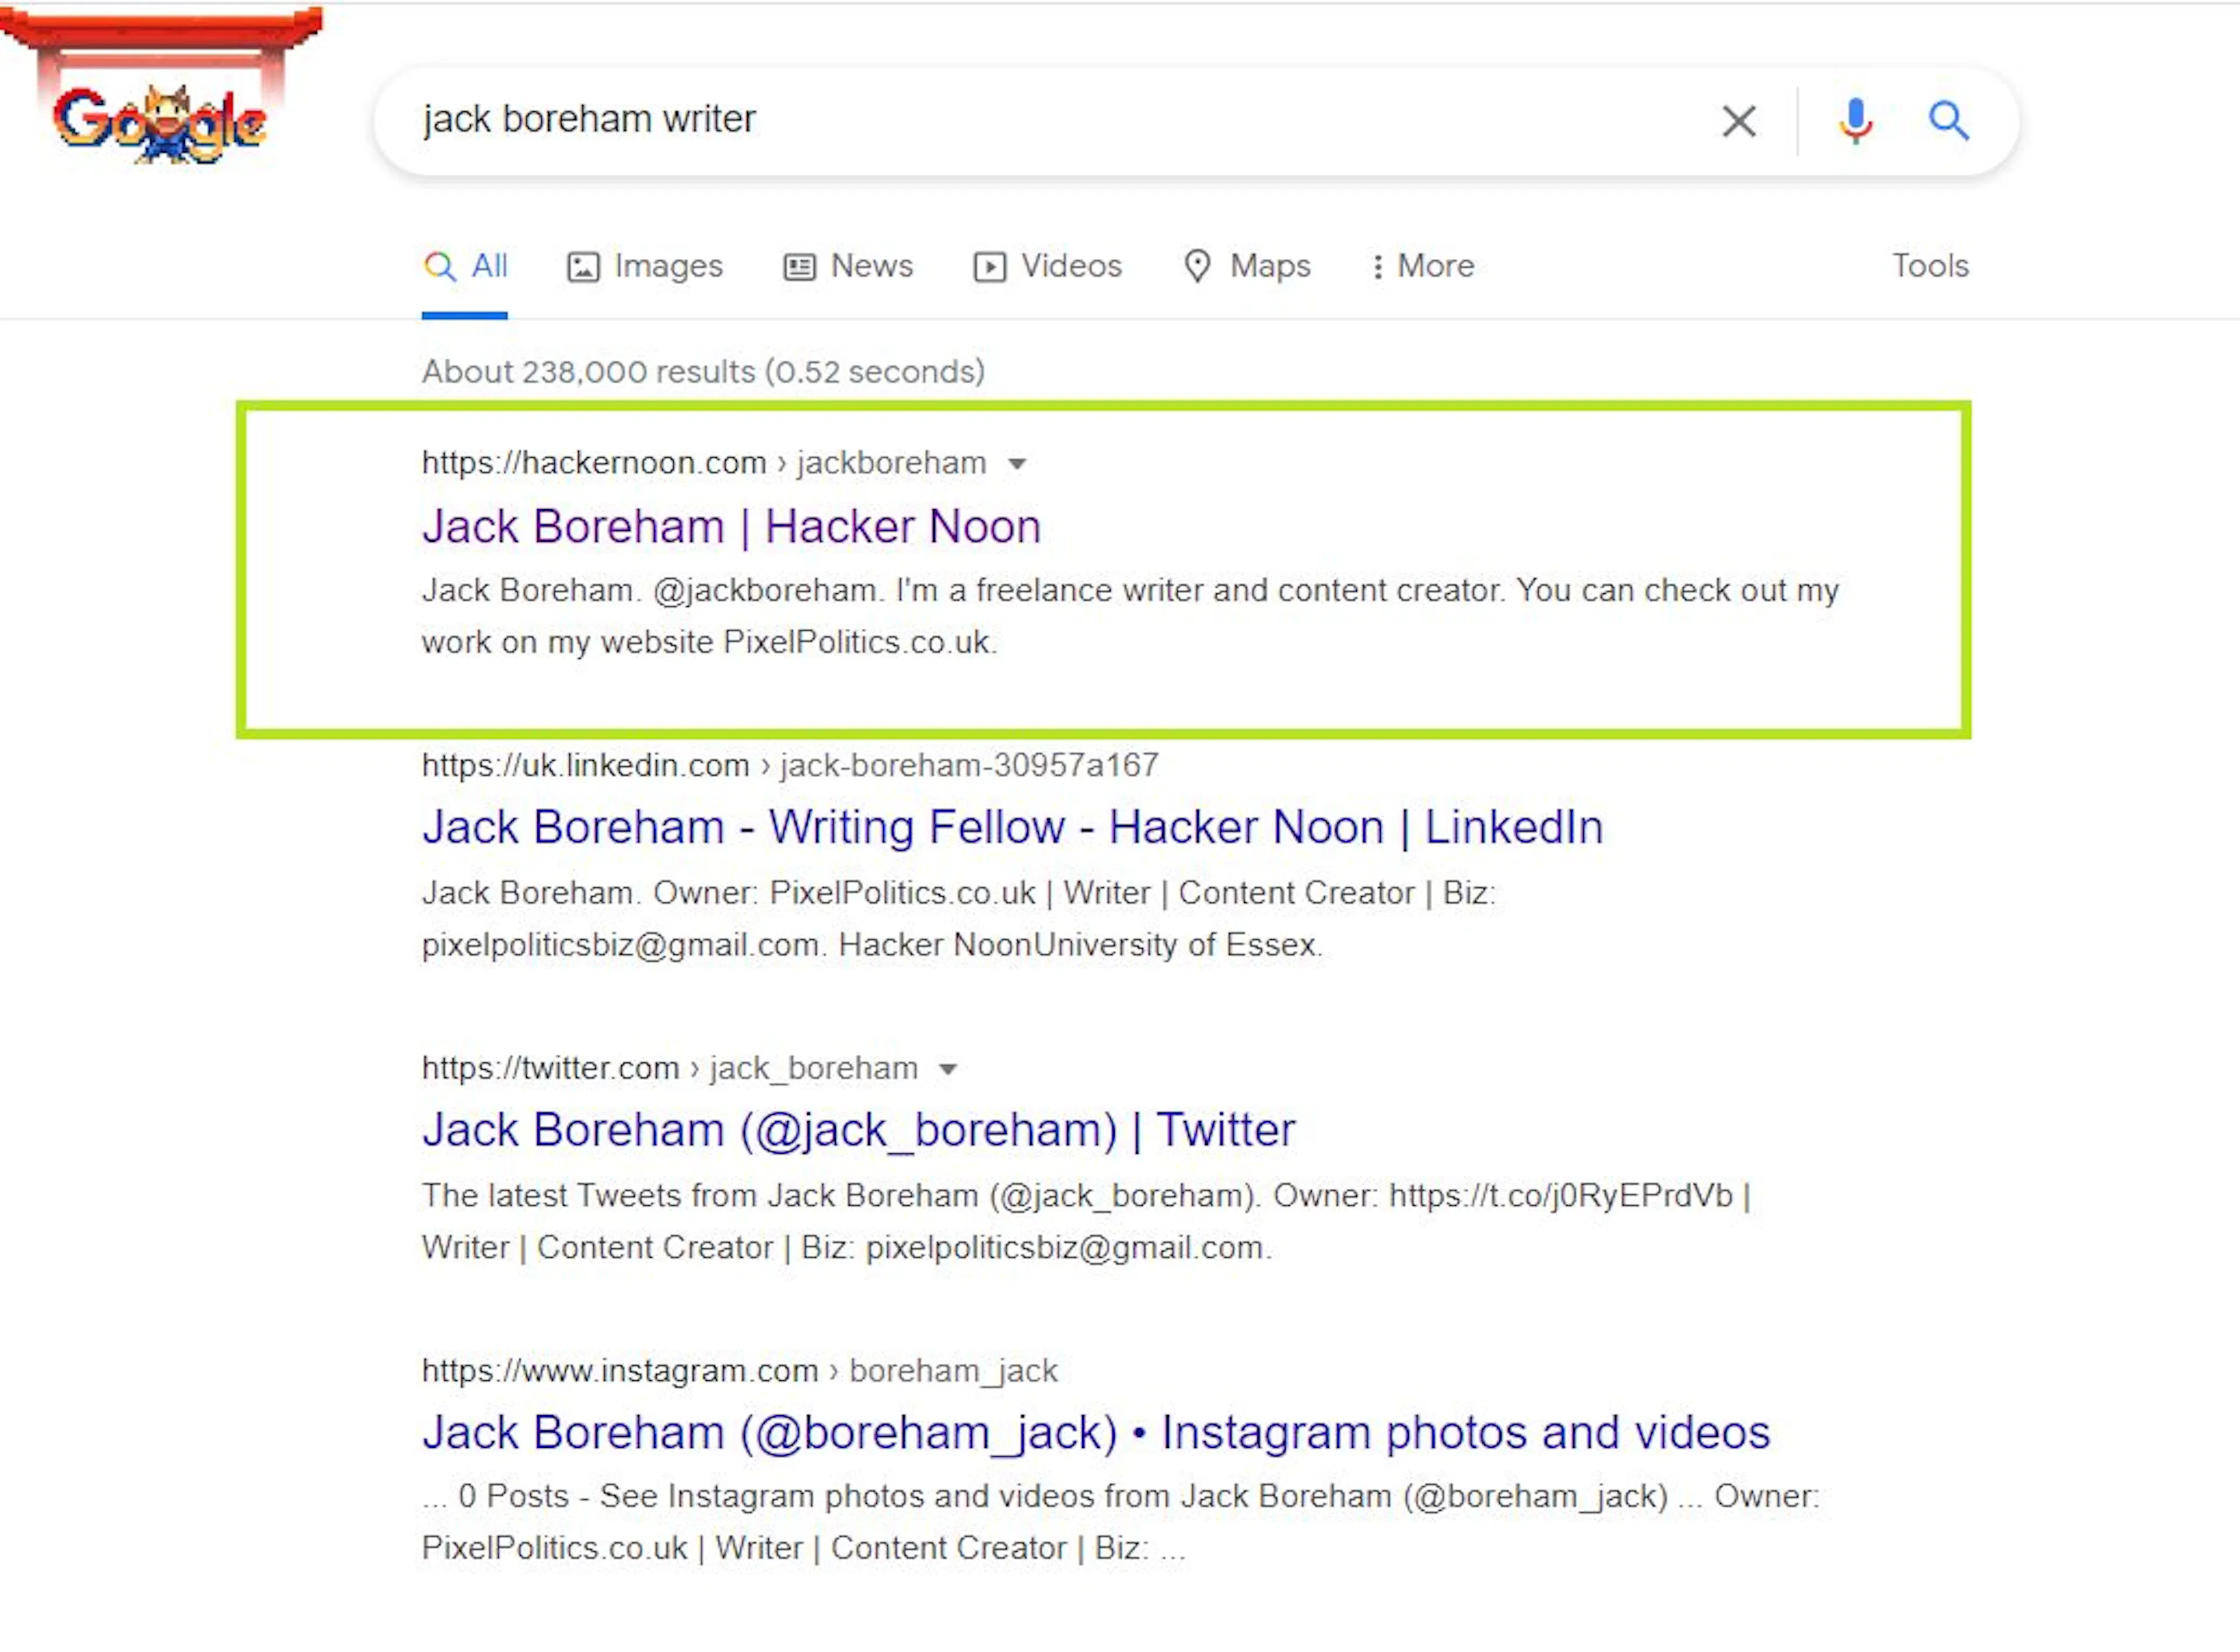This screenshot has height=1652, width=2240.
Task: Open the Jack Boreham Twitter result
Action: pos(858,1131)
